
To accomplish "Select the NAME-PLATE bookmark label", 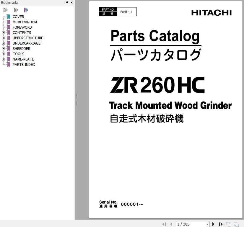I will click(x=23, y=59).
